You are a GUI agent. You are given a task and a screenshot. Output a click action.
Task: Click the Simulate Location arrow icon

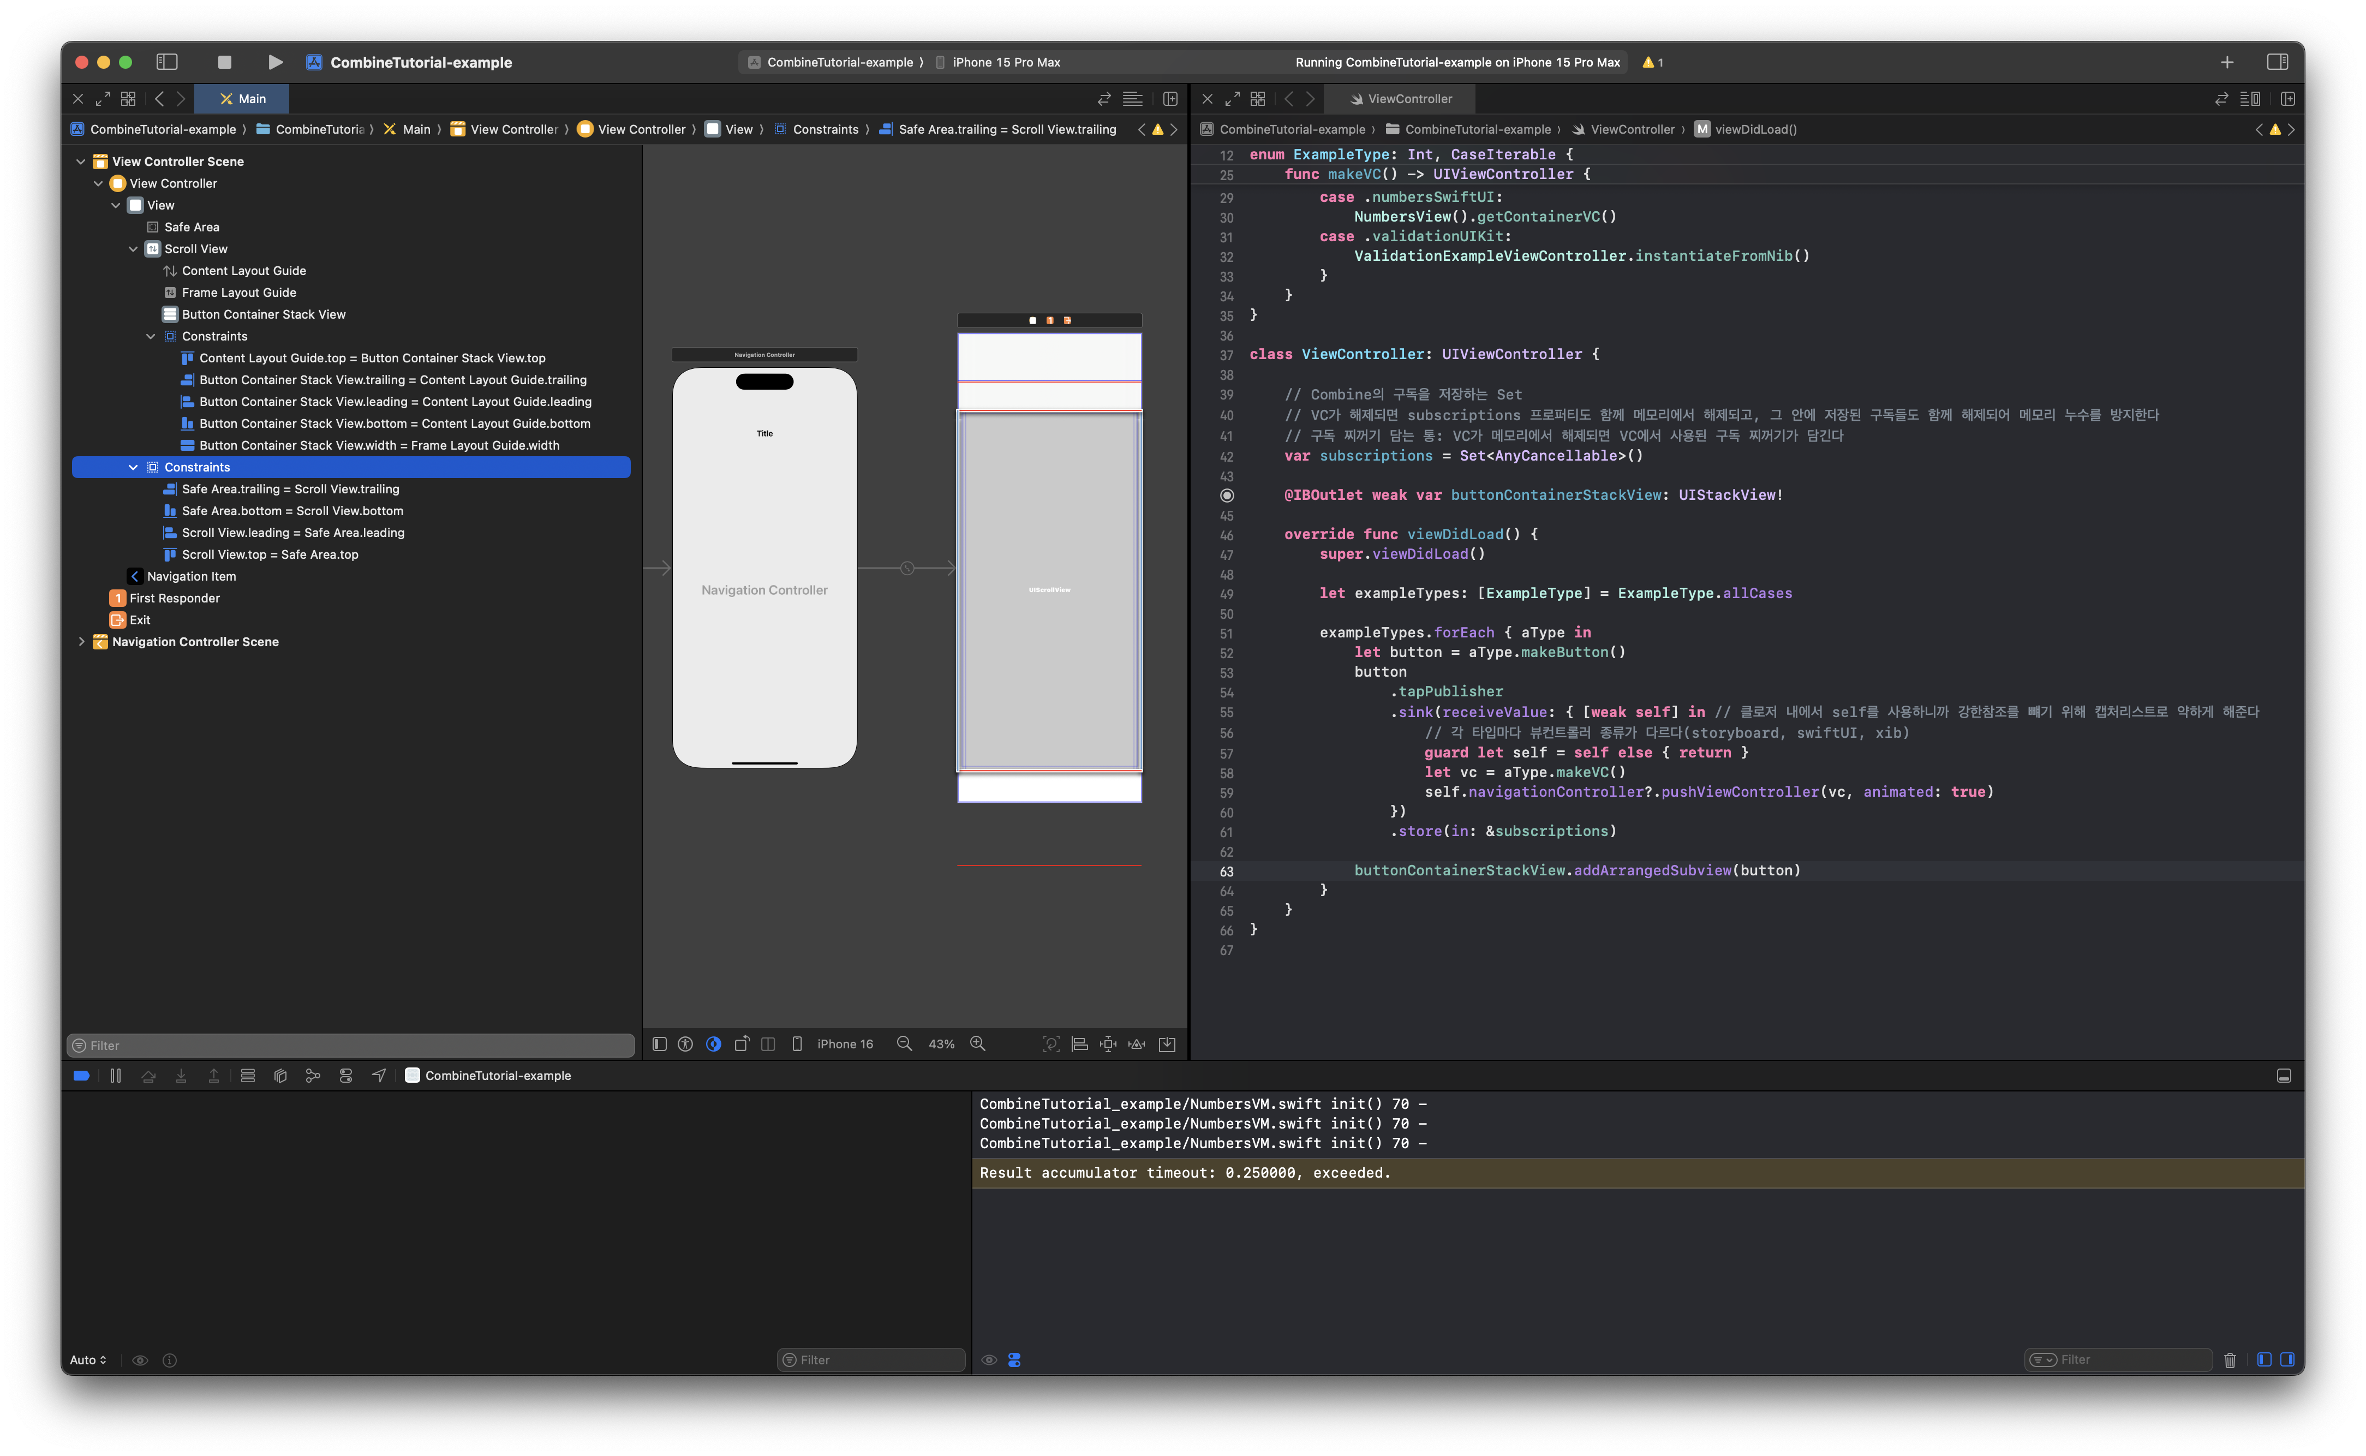coord(379,1076)
